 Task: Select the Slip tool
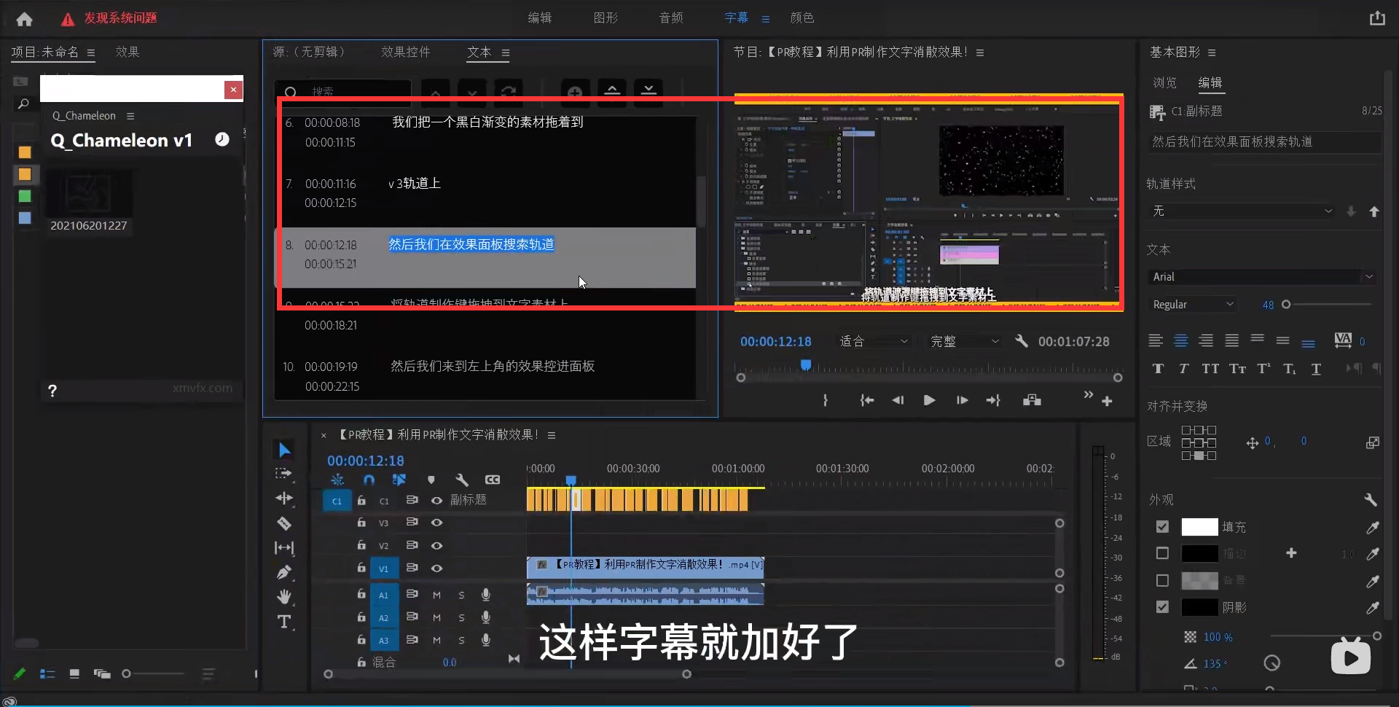284,548
